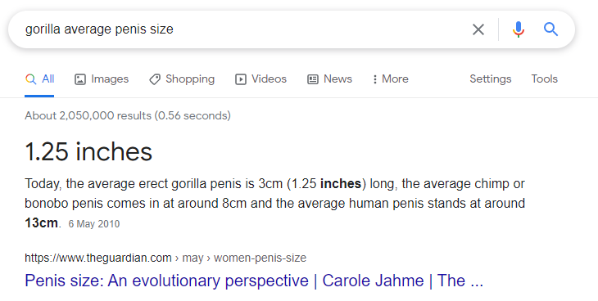
Task: Open the More options menu
Action: (391, 79)
